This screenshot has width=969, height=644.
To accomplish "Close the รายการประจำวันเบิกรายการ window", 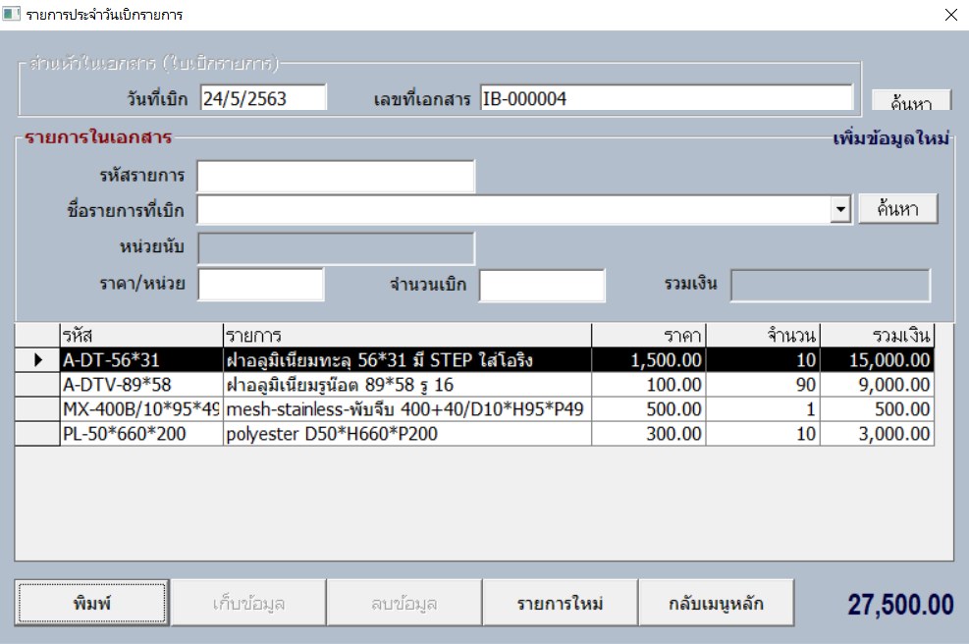I will point(951,15).
